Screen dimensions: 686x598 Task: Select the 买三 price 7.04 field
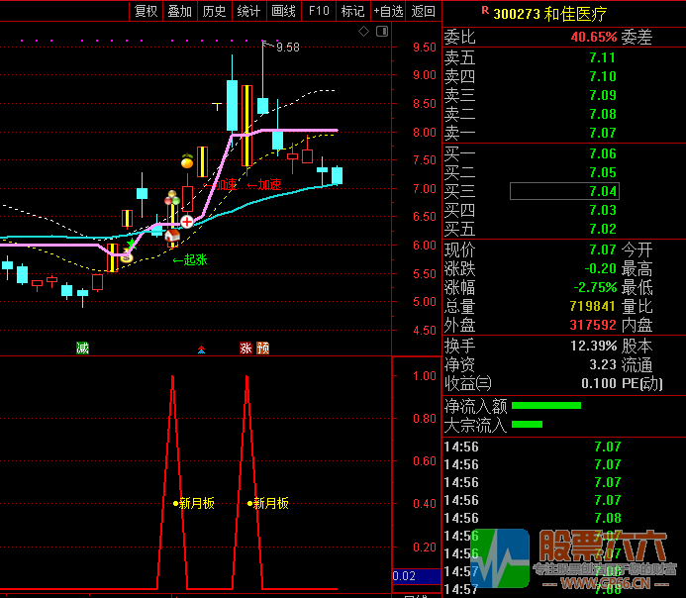pyautogui.click(x=563, y=191)
